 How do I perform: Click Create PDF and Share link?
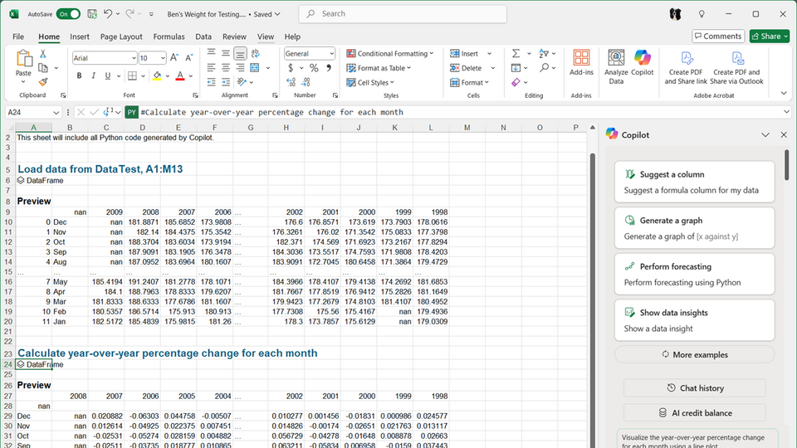686,58
